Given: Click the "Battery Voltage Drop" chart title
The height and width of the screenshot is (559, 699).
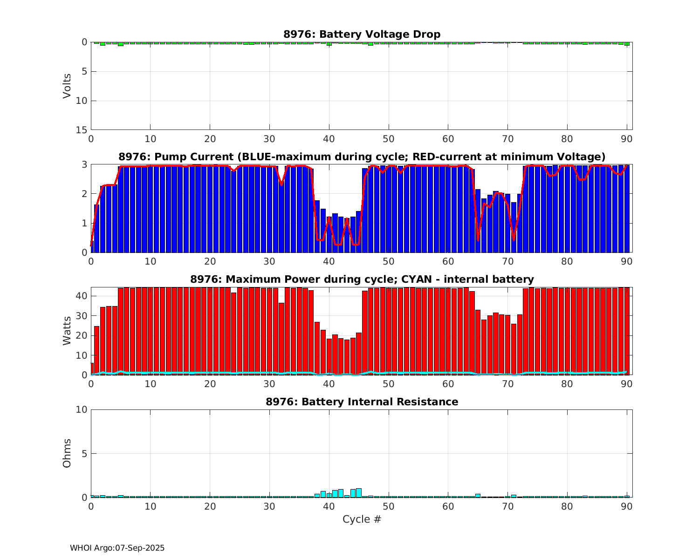Looking at the screenshot, I should coord(362,34).
